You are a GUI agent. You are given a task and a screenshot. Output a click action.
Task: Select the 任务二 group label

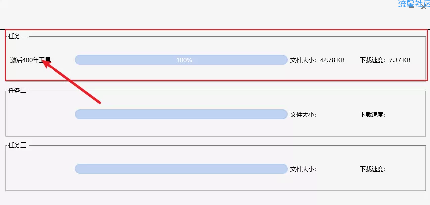click(x=17, y=91)
